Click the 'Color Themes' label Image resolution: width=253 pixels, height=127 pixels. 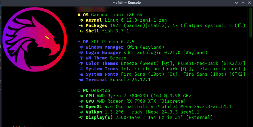click(x=102, y=63)
